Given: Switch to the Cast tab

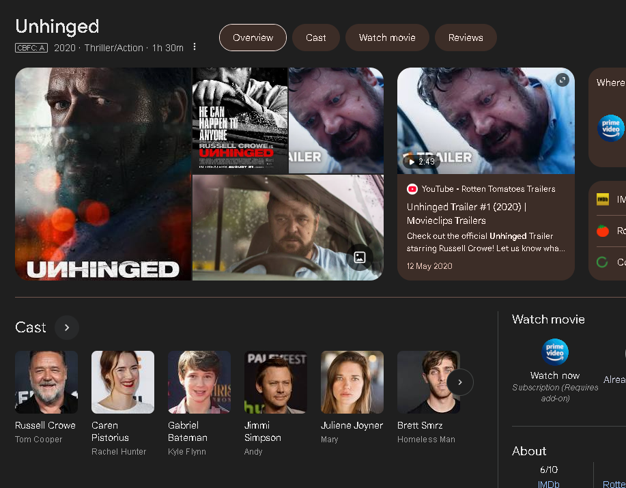Looking at the screenshot, I should pos(316,38).
